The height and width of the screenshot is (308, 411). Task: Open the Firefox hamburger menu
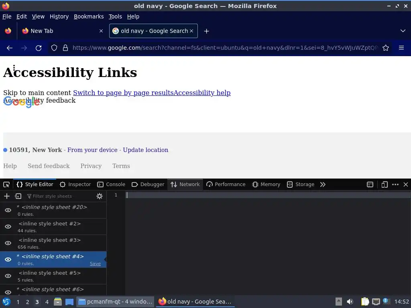click(x=401, y=48)
